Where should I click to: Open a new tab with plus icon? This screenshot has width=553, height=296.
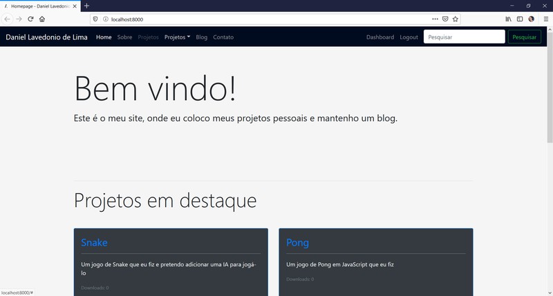(x=86, y=6)
